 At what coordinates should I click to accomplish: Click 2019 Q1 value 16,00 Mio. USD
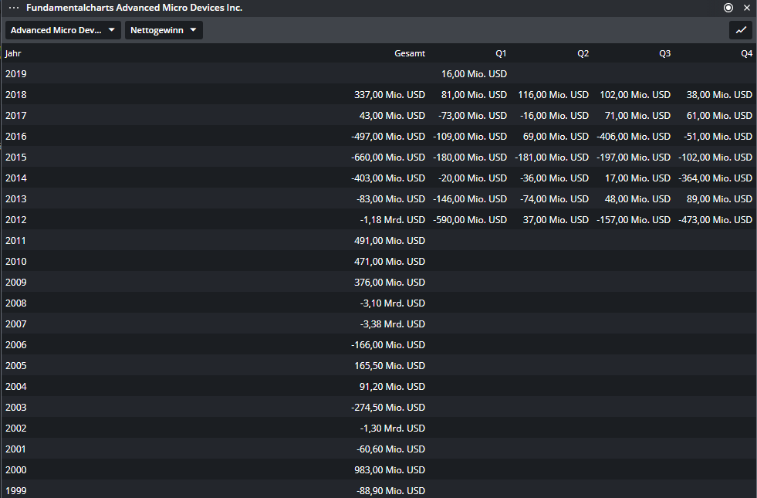474,74
